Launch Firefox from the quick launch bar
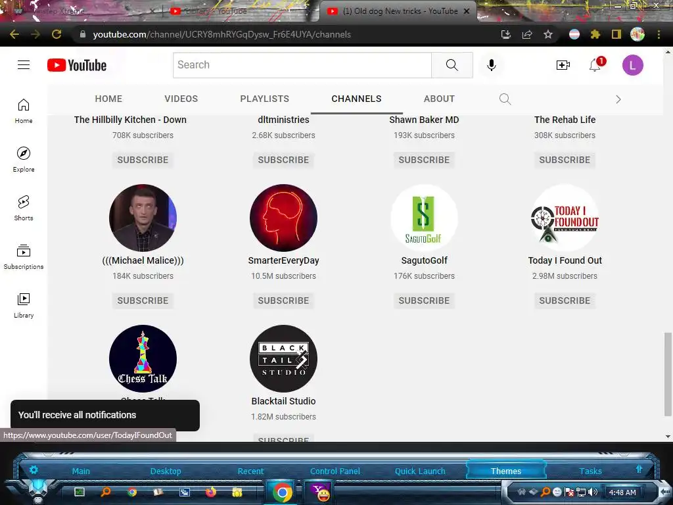The height and width of the screenshot is (505, 673). pos(211,492)
